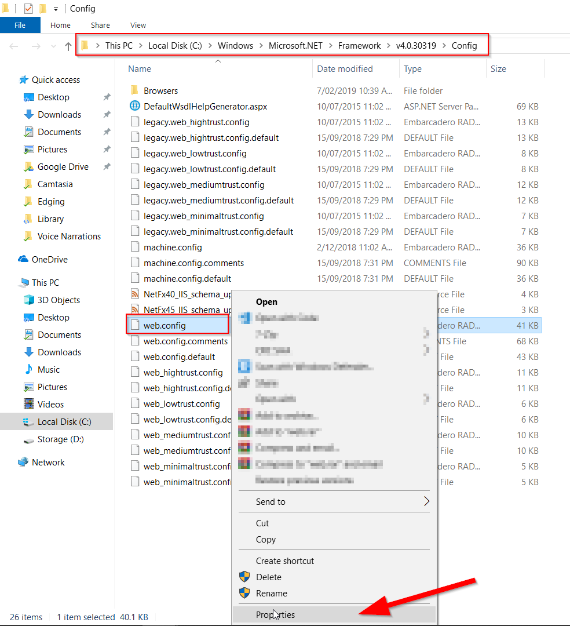This screenshot has width=570, height=626.
Task: Click Downloads arrow icon under Quick access
Action: click(x=29, y=115)
